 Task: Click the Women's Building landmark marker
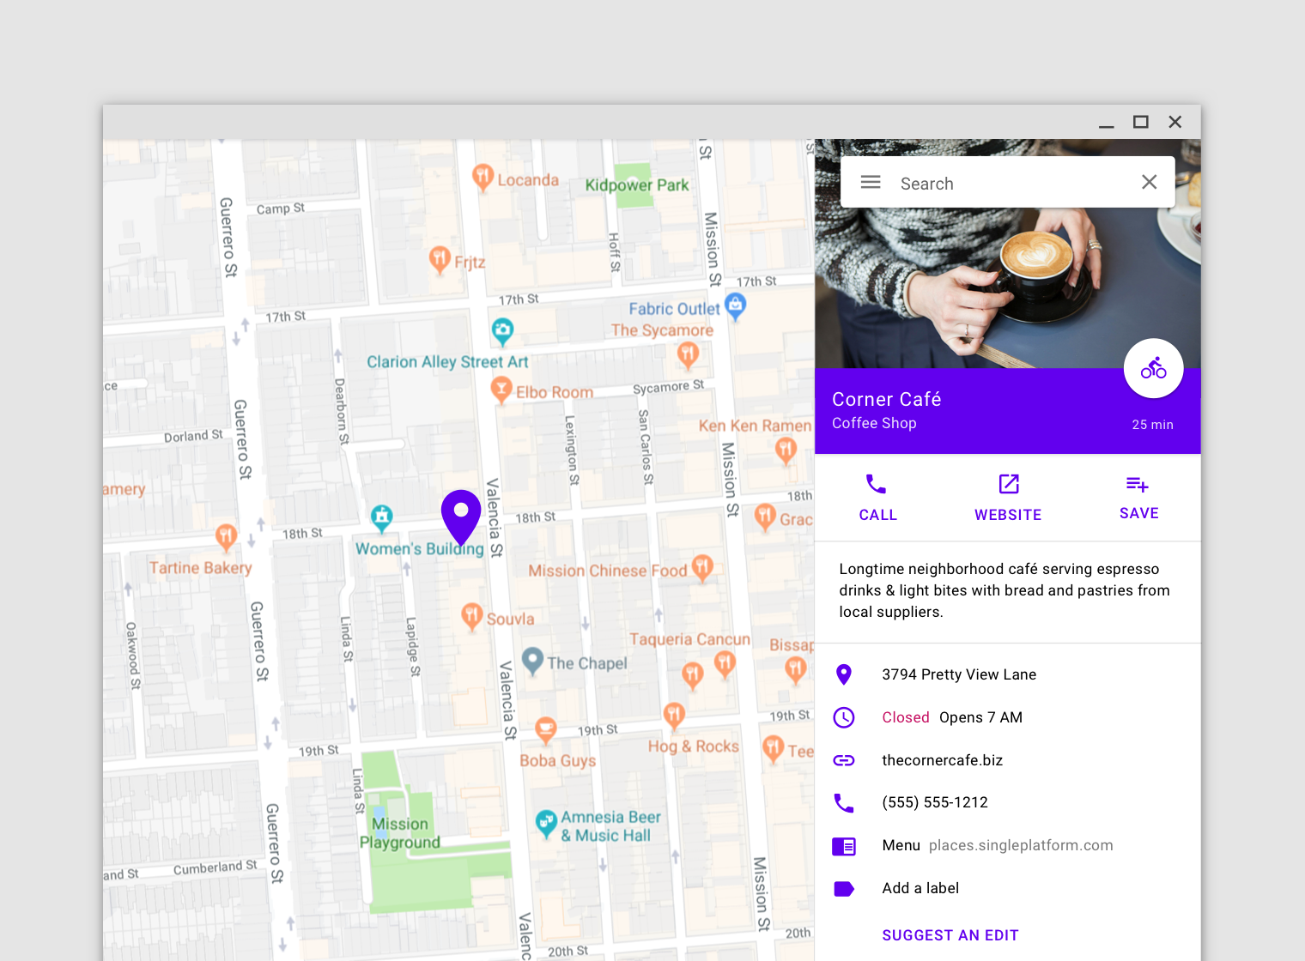382,517
